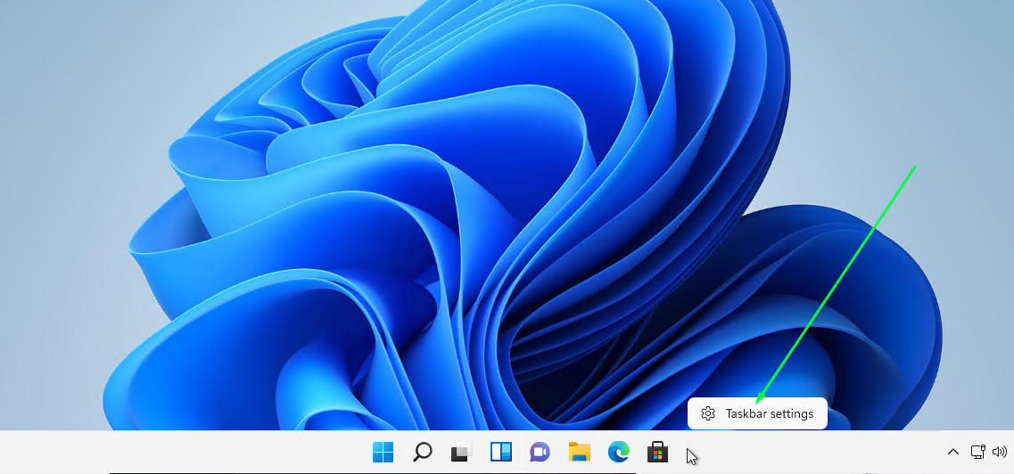Image resolution: width=1014 pixels, height=474 pixels.
Task: Click the upper tail of green arrow
Action: click(914, 168)
